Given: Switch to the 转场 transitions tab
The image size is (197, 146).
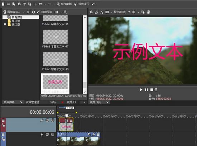Looking at the screenshot, I should point(53,102).
